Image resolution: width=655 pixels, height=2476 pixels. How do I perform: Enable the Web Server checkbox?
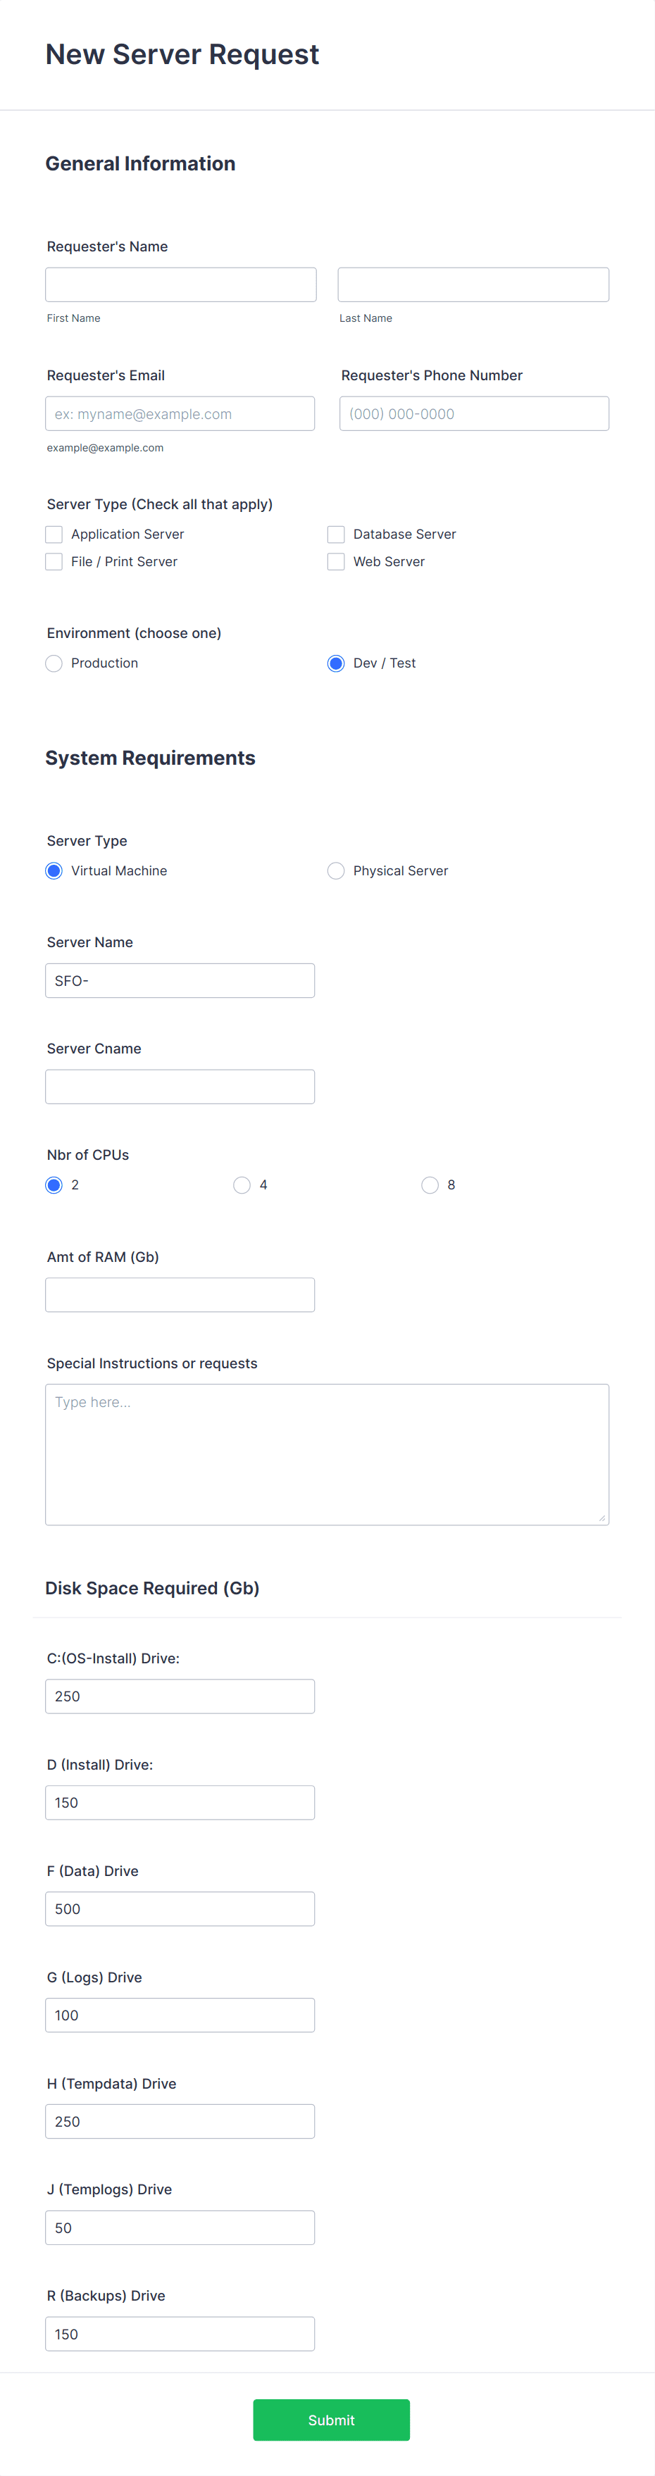pos(337,561)
